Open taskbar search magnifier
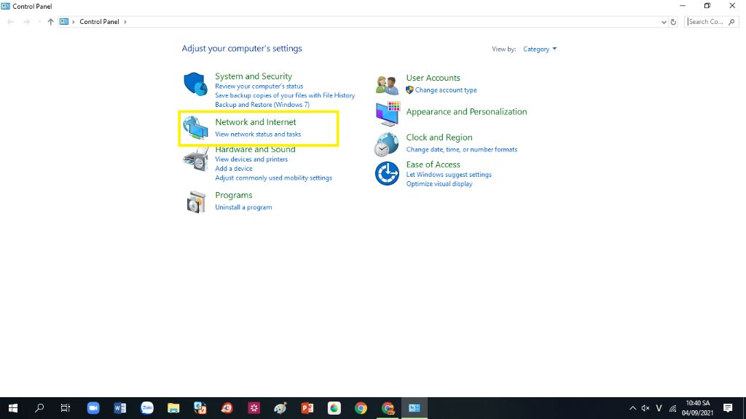The width and height of the screenshot is (746, 419). coord(39,408)
